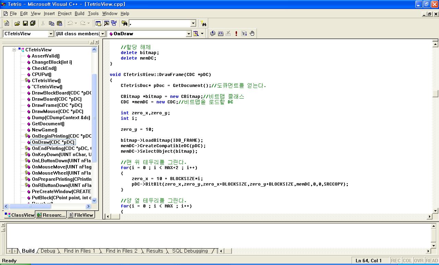The height and width of the screenshot is (265, 439).
Task: Collapse the CTetrisView tree node
Action: 14,50
